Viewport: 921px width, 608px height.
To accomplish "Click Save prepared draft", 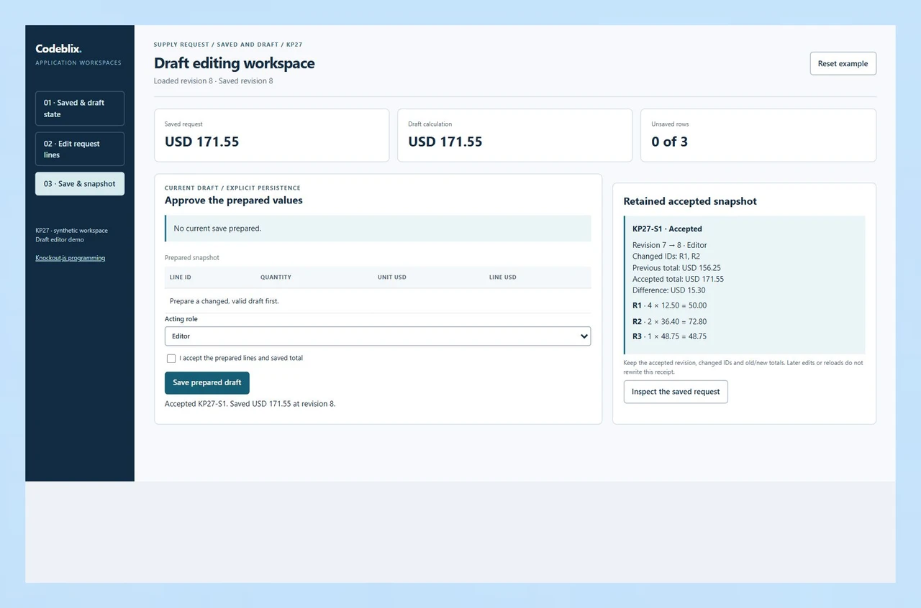I will point(207,383).
